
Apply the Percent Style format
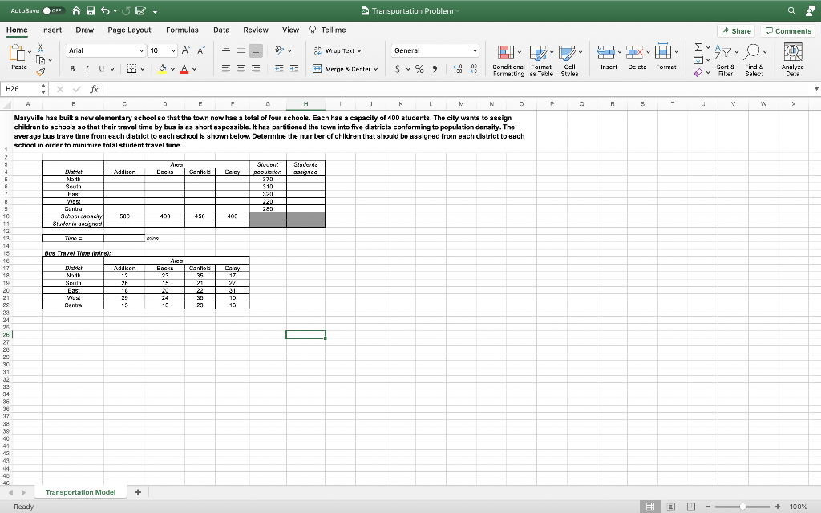pyautogui.click(x=419, y=69)
